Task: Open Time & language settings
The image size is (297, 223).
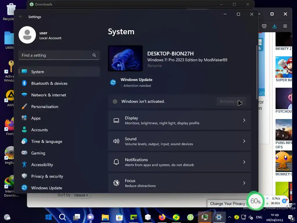Action: (x=59, y=141)
